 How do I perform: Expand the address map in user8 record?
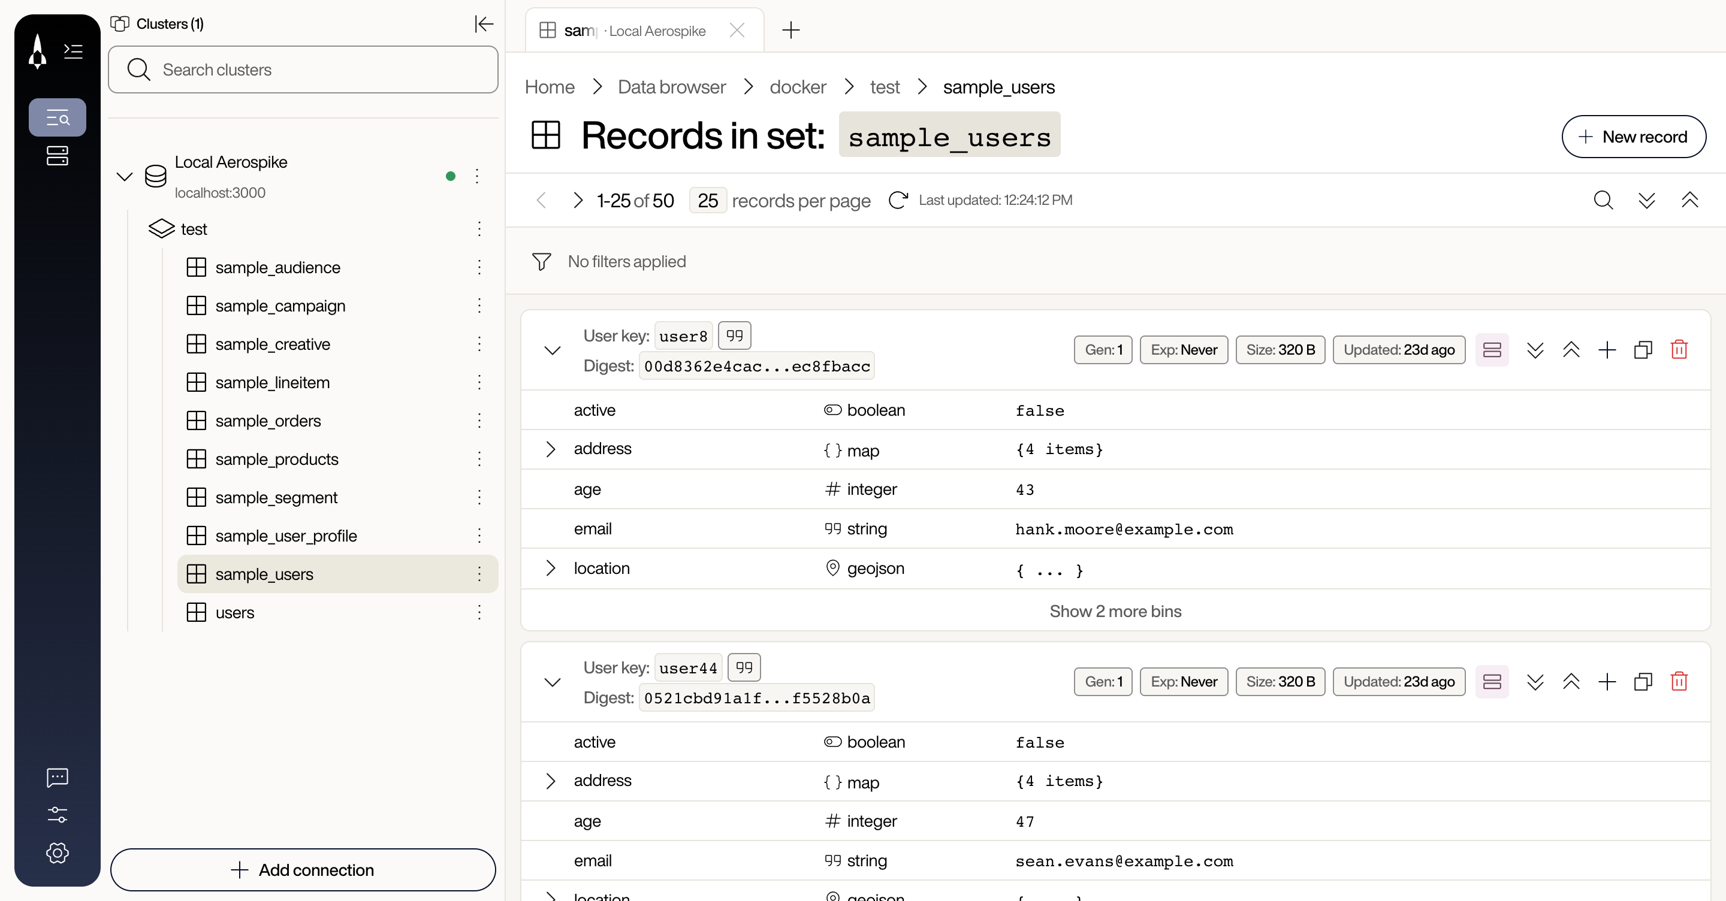[550, 449]
